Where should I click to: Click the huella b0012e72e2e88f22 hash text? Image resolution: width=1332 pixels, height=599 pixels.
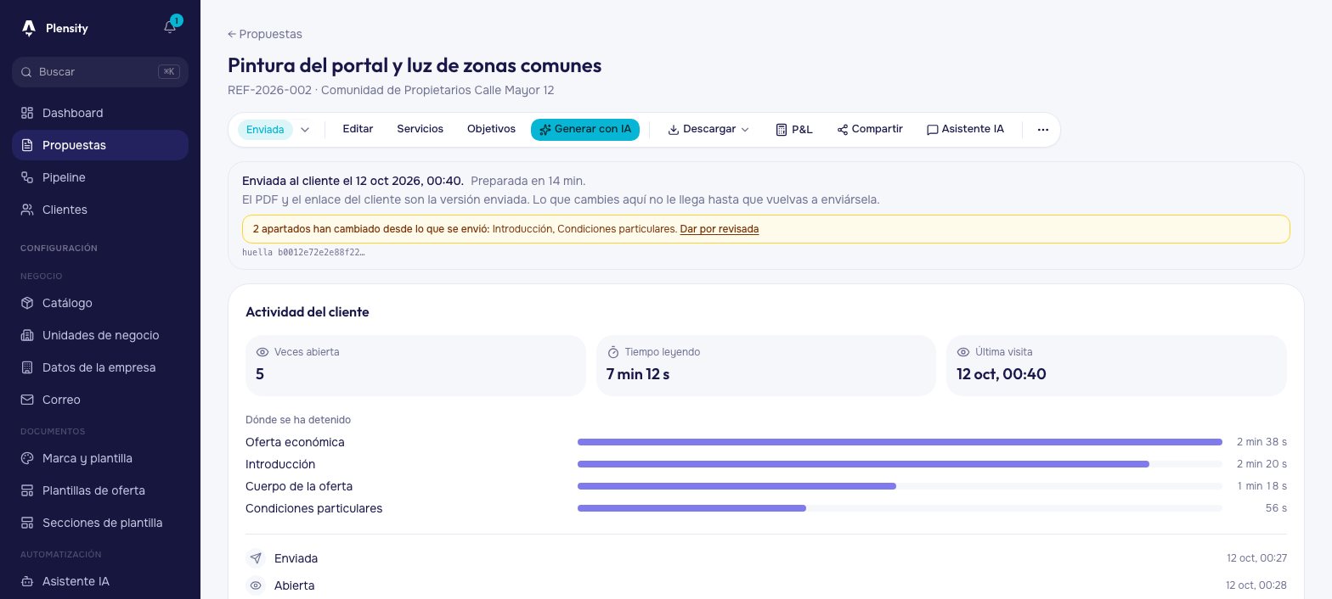tap(303, 252)
